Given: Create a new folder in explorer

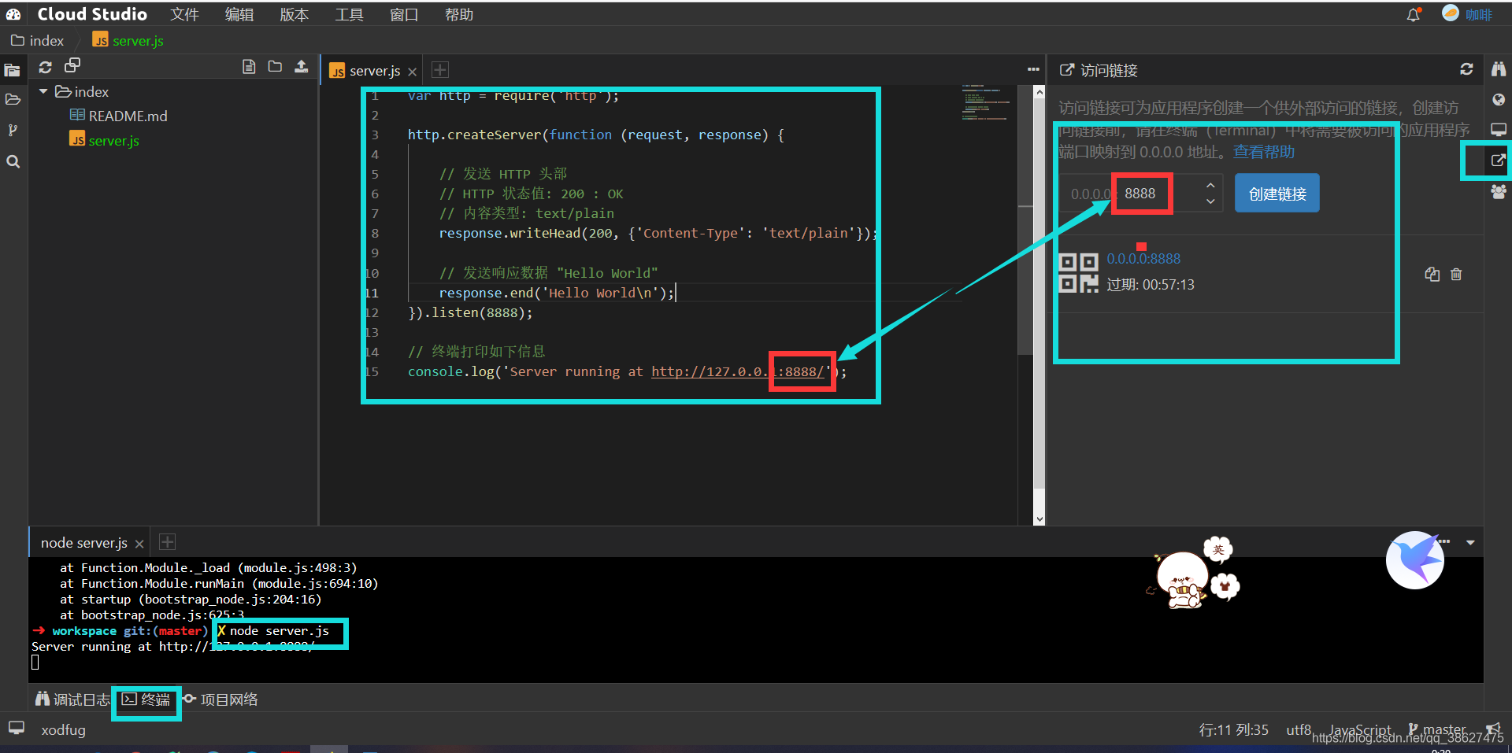Looking at the screenshot, I should click(275, 67).
